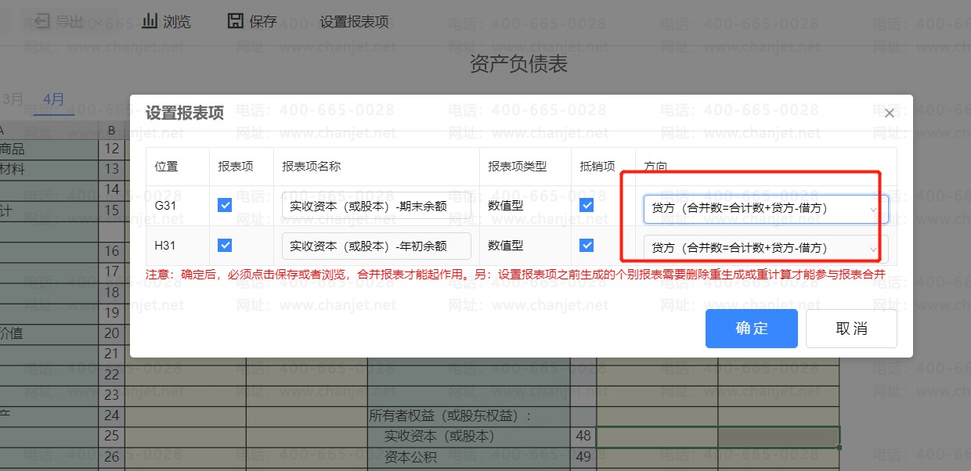
Task: Open 方向 dropdown for G31 row
Action: tap(765, 209)
